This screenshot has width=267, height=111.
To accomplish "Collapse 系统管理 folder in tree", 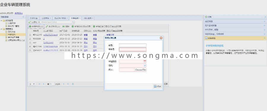I will (x=1, y=20).
